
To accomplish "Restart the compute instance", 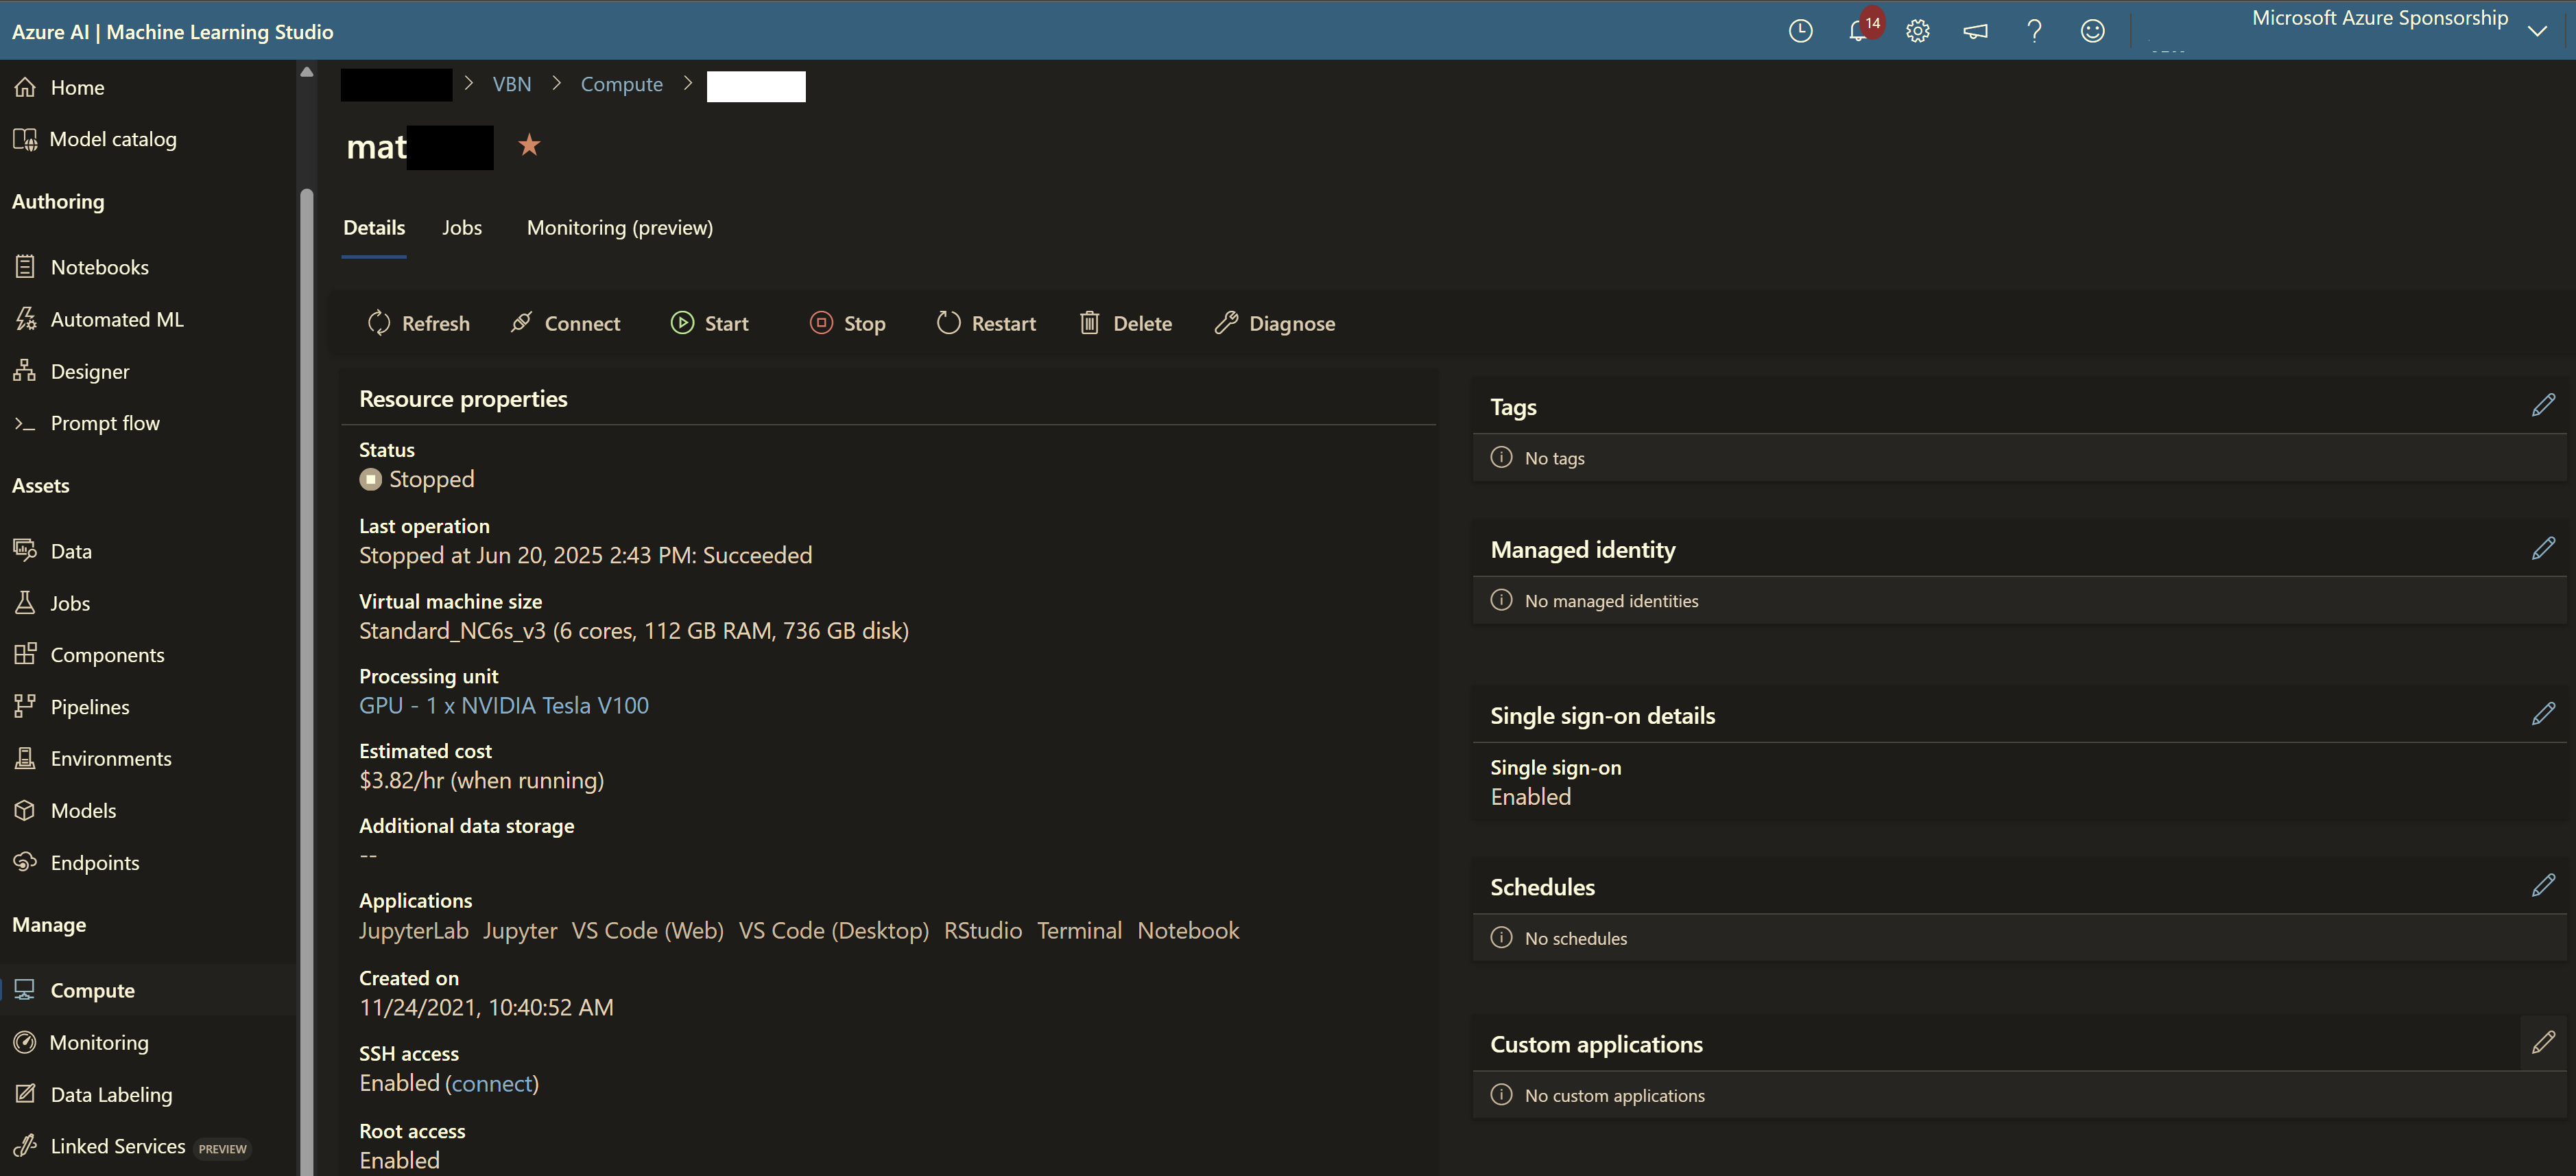I will tap(986, 323).
